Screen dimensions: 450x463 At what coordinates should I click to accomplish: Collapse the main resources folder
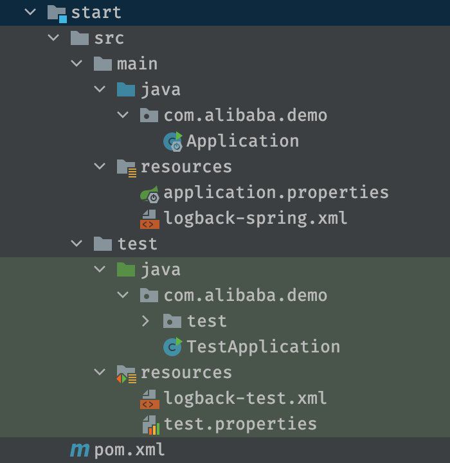(x=100, y=167)
